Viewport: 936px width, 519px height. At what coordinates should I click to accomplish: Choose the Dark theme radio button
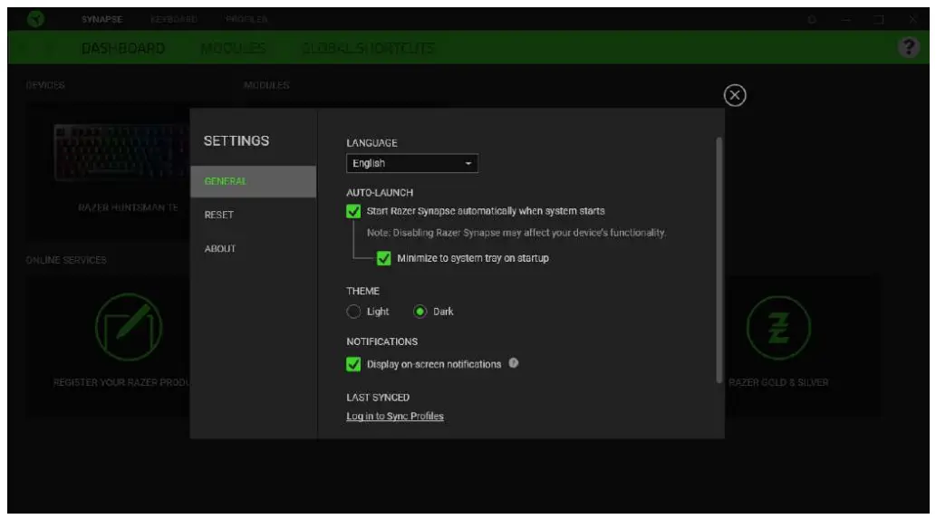click(420, 312)
